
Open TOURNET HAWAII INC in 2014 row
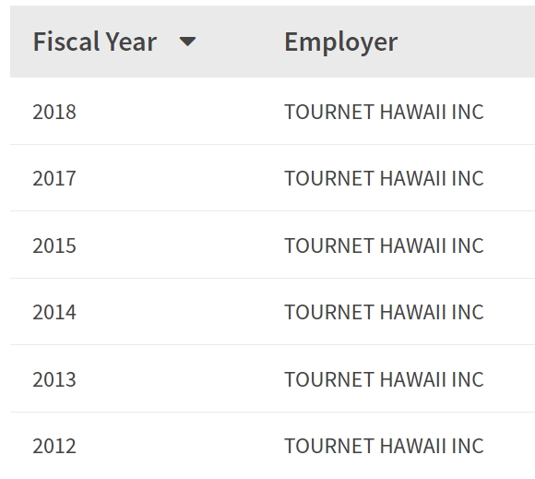coord(384,312)
